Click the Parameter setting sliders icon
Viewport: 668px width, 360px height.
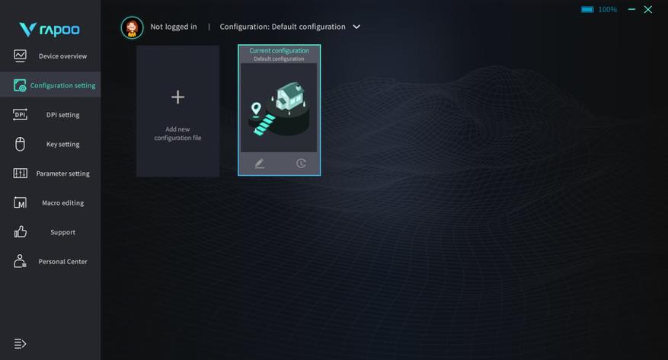point(20,174)
